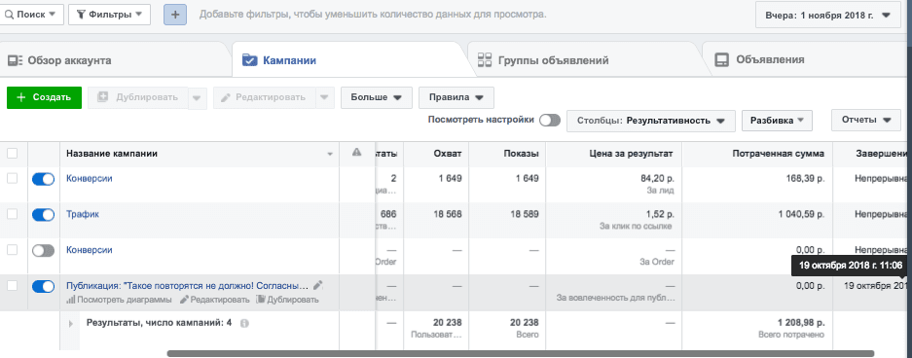Open the date range selector Вчера: 1 ноября 2018

[827, 16]
